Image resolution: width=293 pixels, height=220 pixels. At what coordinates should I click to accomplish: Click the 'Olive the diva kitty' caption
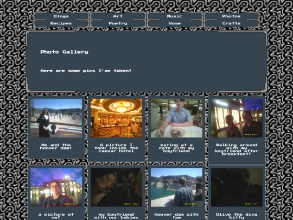[237, 216]
